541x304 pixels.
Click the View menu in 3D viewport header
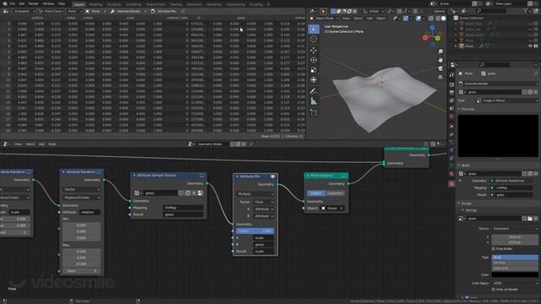click(x=346, y=18)
